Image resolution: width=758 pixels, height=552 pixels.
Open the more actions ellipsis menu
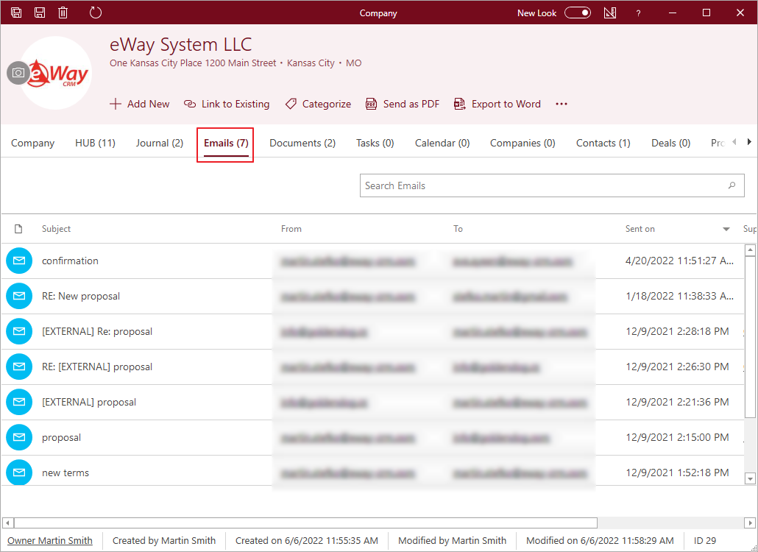(562, 104)
